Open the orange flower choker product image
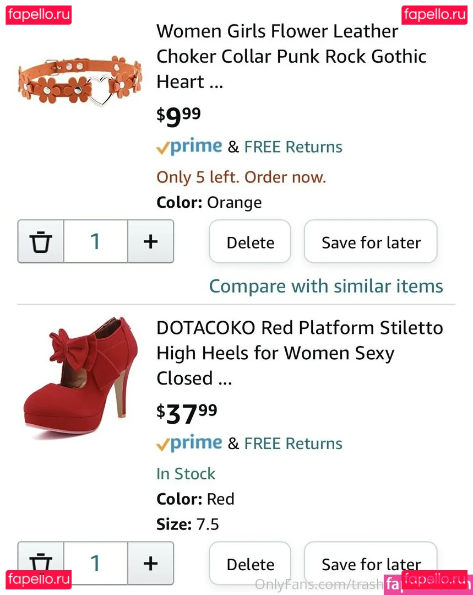This screenshot has width=473, height=595. pyautogui.click(x=80, y=80)
